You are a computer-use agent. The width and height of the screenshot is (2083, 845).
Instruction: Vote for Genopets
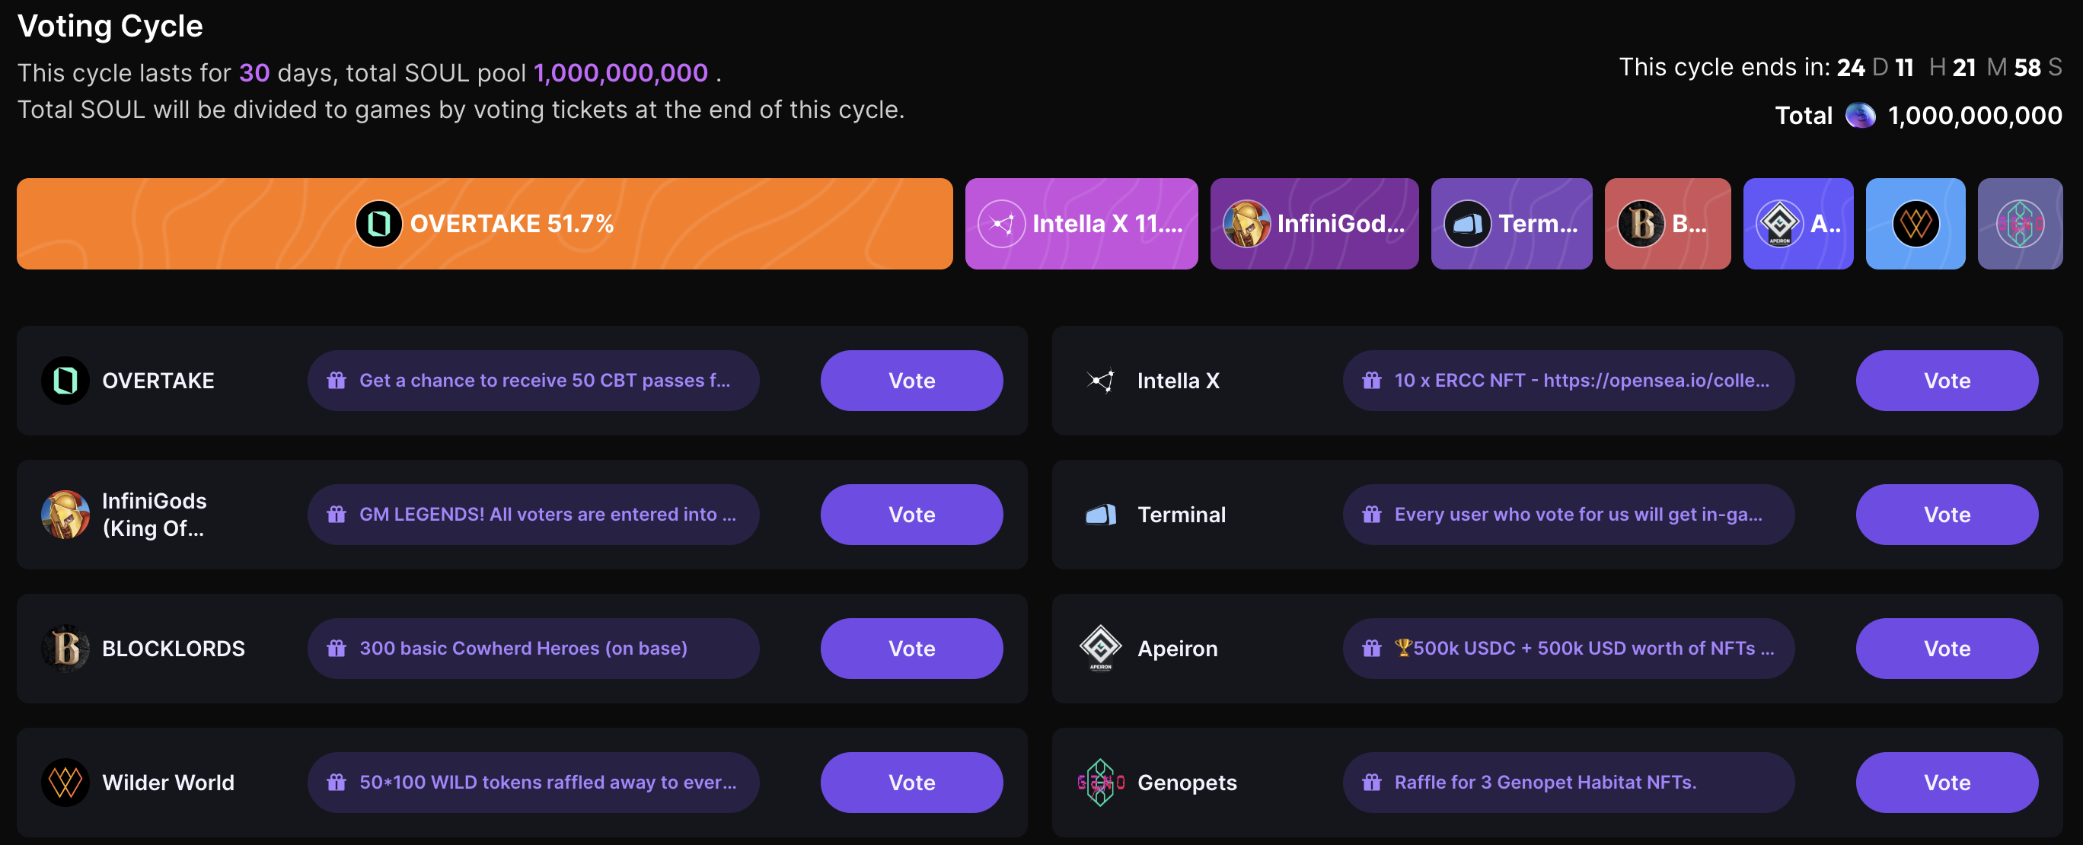coord(1947,783)
